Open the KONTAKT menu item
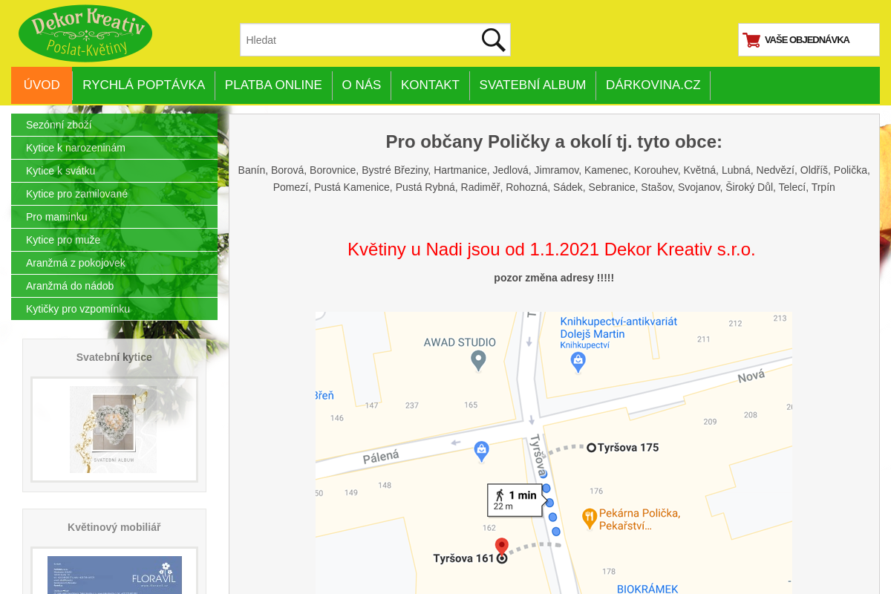Image resolution: width=891 pixels, height=594 pixels. coord(430,85)
